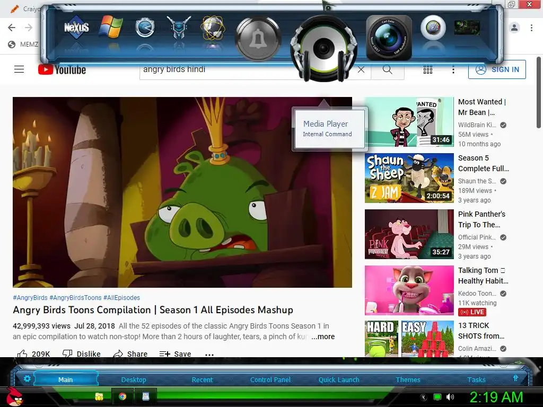This screenshot has width=543, height=407.
Task: Open the #AngryBirdsToons hashtag link
Action: [x=75, y=298]
